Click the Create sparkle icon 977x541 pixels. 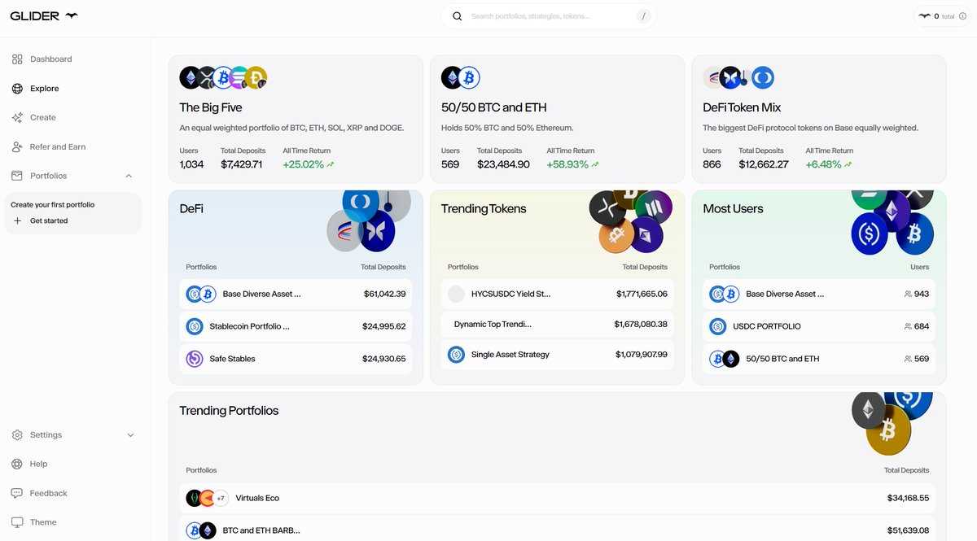[x=17, y=118]
